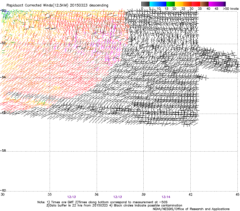Click the blue 10-15 knots color swatch
This screenshot has height=211, width=240.
click(x=162, y=4)
